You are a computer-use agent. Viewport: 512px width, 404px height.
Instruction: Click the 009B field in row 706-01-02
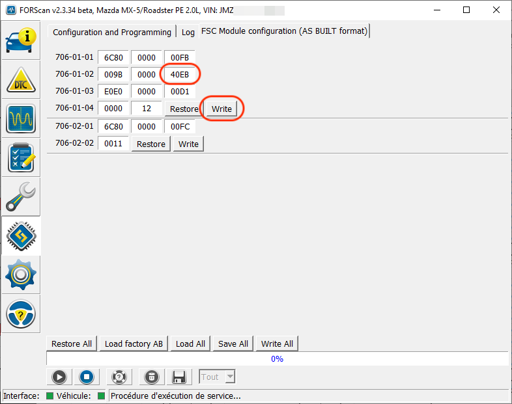(x=113, y=74)
